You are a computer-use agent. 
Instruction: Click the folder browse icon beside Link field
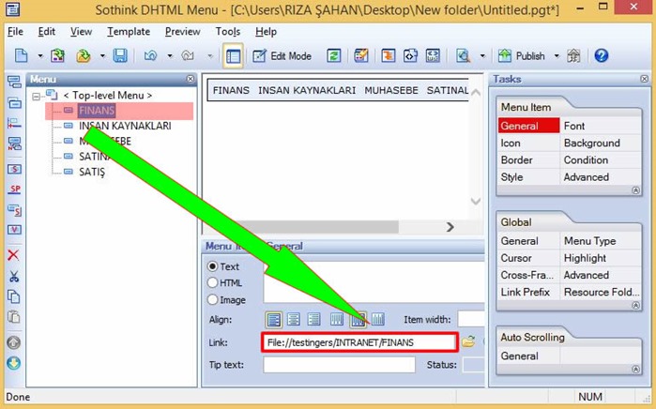pyautogui.click(x=468, y=341)
